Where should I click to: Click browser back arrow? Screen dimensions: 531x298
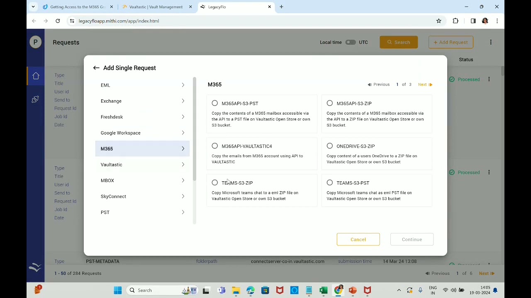tap(34, 21)
